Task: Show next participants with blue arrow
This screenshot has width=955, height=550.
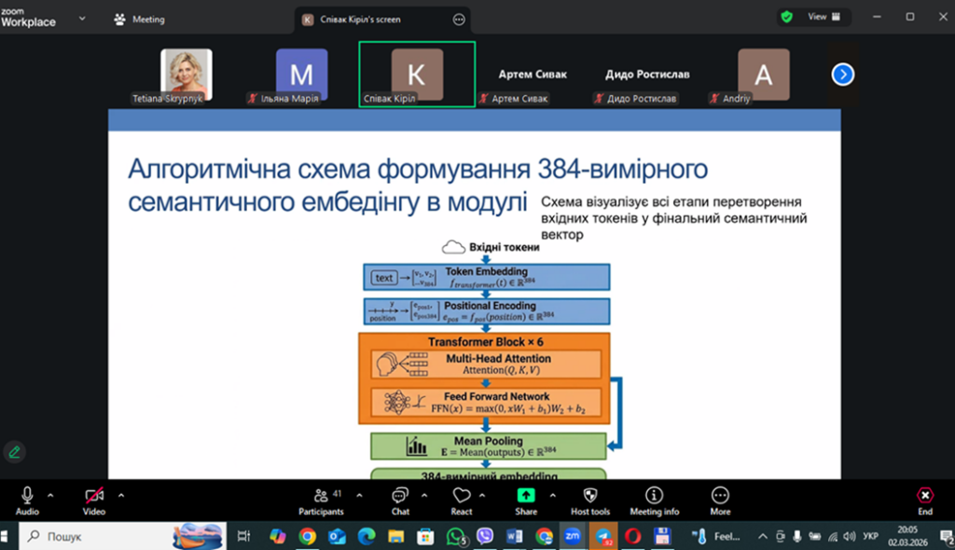Action: point(843,75)
